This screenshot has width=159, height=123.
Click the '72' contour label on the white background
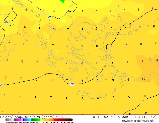click(72, 84)
